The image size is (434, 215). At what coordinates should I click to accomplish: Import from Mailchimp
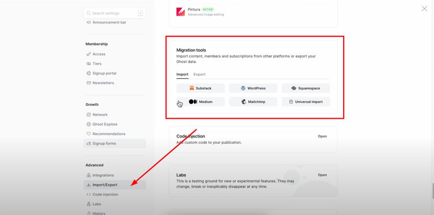(253, 102)
